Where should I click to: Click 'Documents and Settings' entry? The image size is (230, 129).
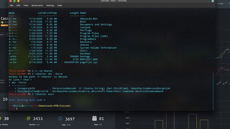[96, 25]
